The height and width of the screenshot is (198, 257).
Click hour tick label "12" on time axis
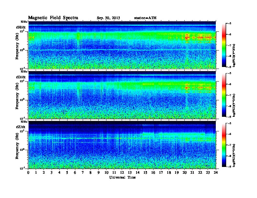point(122,172)
